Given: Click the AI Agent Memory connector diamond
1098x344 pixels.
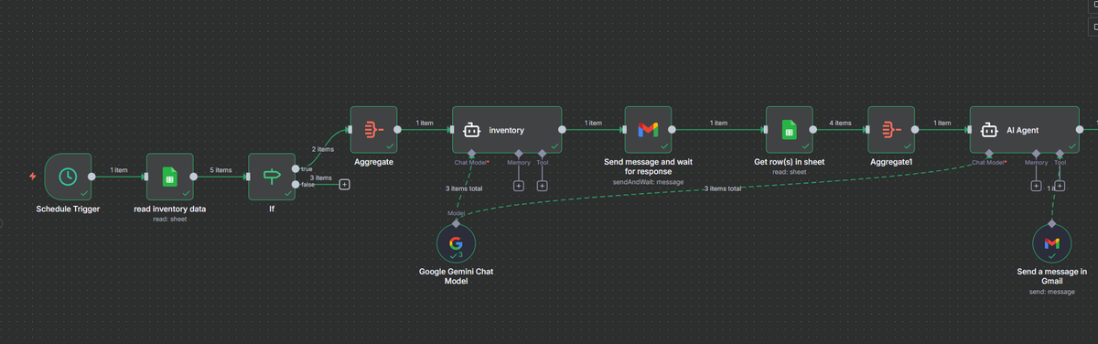Looking at the screenshot, I should [1036, 154].
